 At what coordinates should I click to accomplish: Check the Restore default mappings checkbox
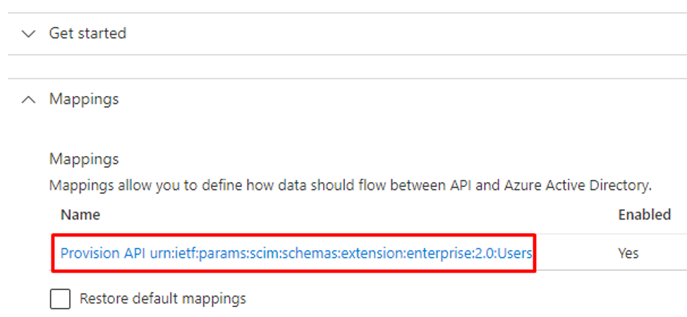pyautogui.click(x=60, y=299)
